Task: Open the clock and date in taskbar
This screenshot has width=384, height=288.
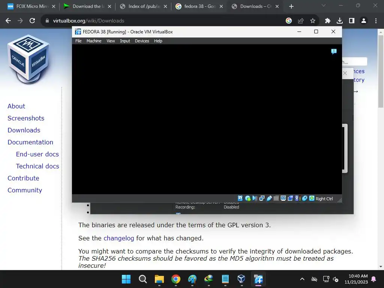Action: point(356,279)
